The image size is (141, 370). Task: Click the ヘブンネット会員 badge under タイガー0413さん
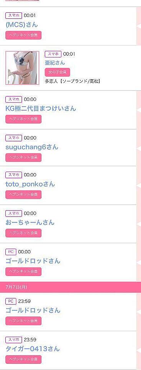coord(23,359)
